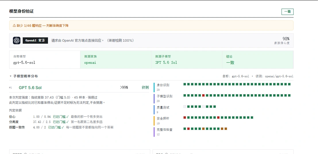Click the 家族信心度 caption
The width and height of the screenshot is (318, 154).
(282, 43)
